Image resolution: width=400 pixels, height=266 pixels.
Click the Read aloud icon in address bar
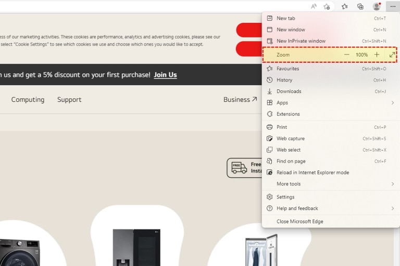[x=314, y=6]
